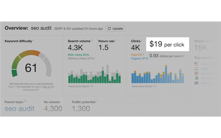Click the refresh icon inside Update button

tap(110, 29)
